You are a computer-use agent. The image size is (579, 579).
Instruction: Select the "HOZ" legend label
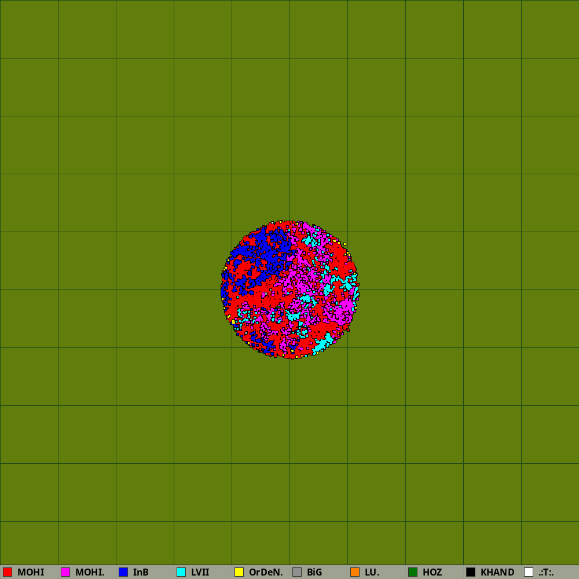coord(433,572)
